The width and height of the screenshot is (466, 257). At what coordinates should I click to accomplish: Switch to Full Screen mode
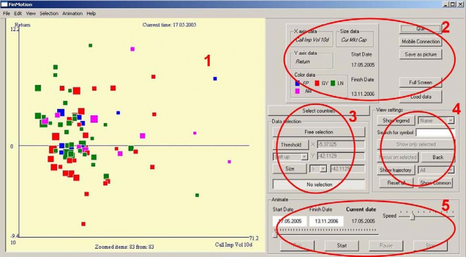coord(421,82)
